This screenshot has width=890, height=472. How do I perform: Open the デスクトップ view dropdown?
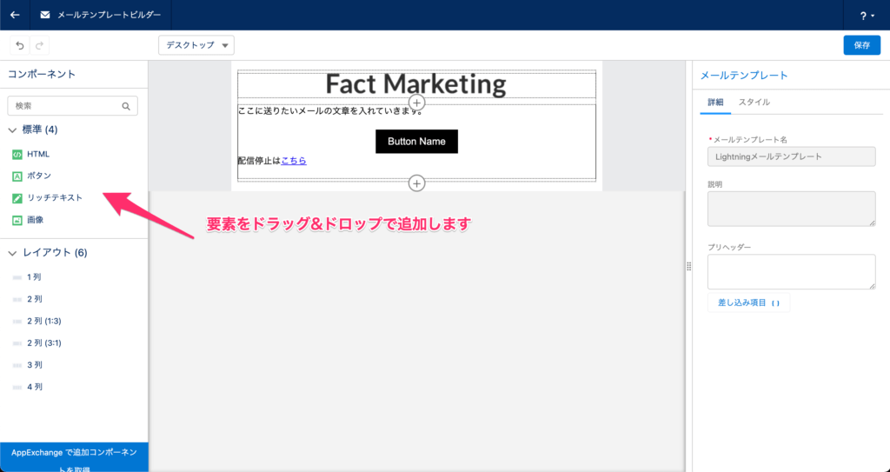tap(196, 45)
